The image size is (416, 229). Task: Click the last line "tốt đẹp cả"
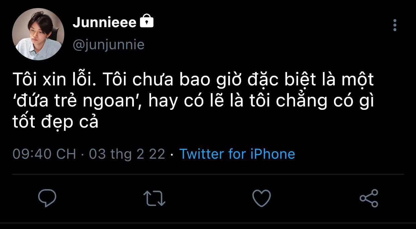(56, 123)
